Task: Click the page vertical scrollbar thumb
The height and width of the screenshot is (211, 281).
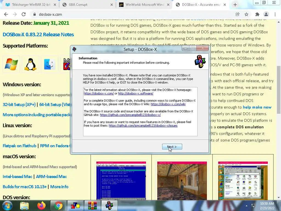Action: click(x=278, y=90)
